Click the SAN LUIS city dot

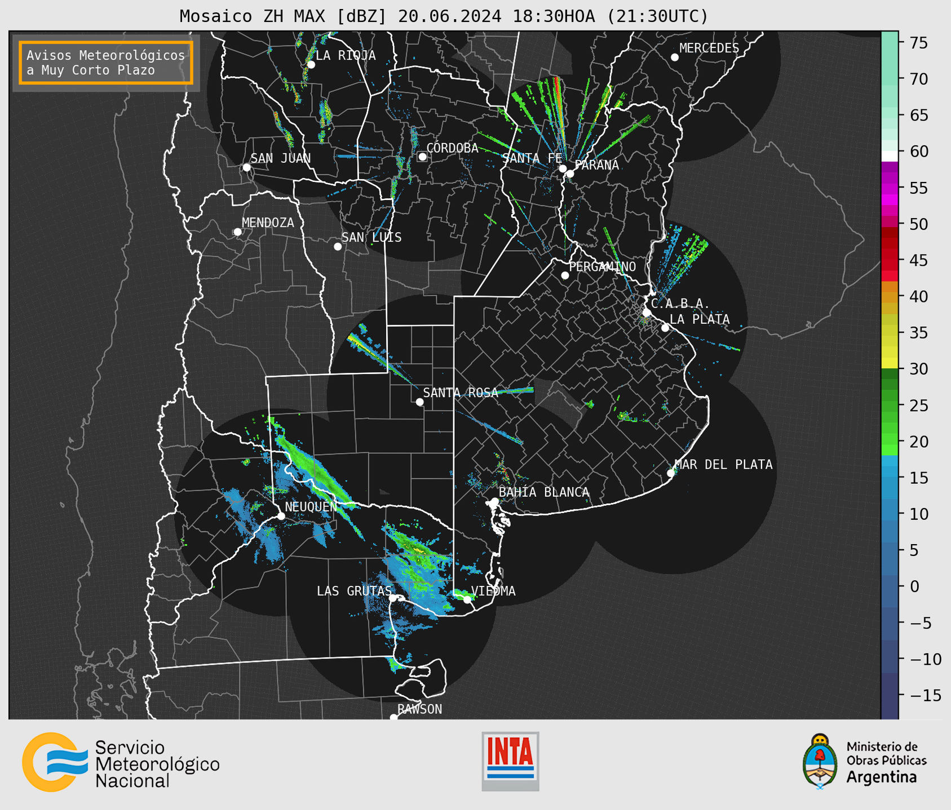[x=338, y=247]
